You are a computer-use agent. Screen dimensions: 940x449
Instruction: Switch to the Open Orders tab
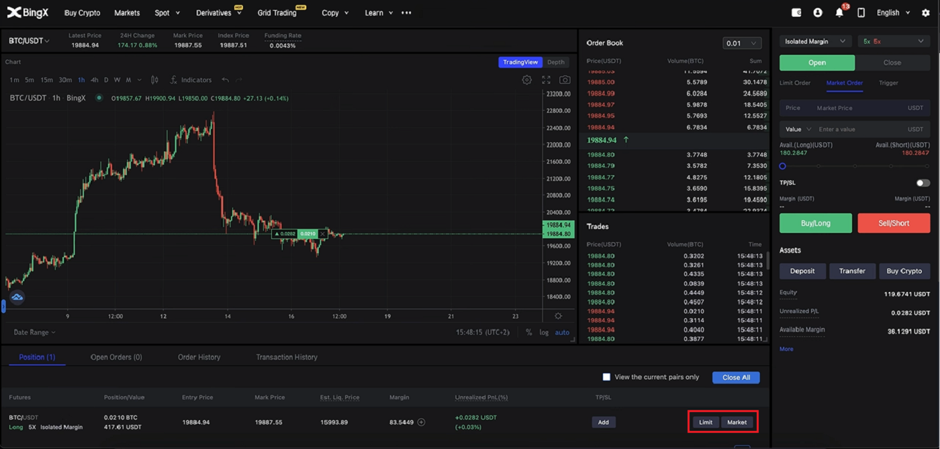[115, 356]
